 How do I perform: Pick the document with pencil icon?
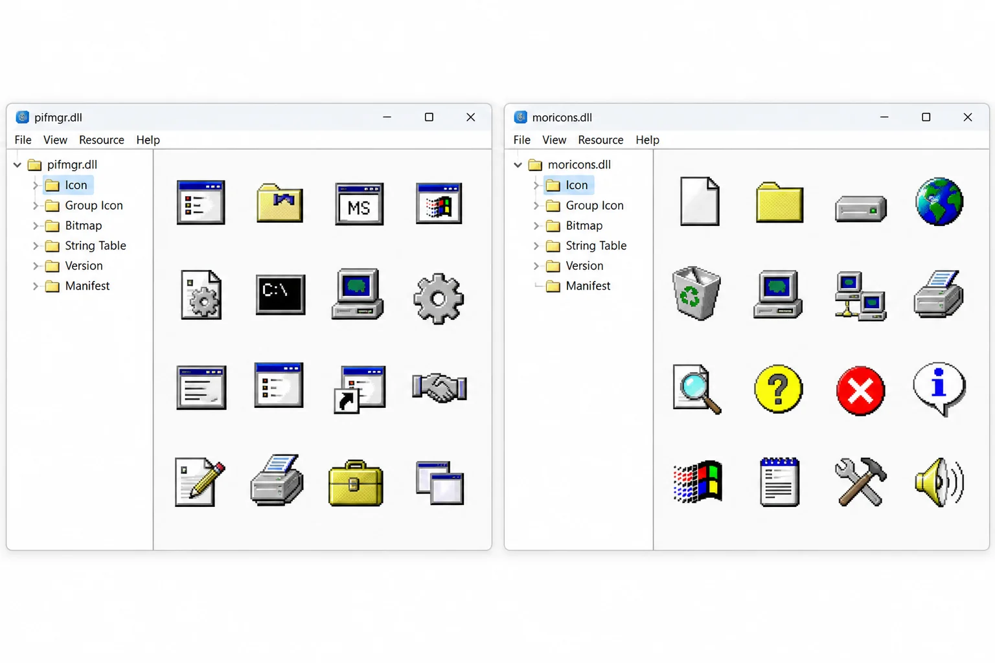pyautogui.click(x=200, y=482)
